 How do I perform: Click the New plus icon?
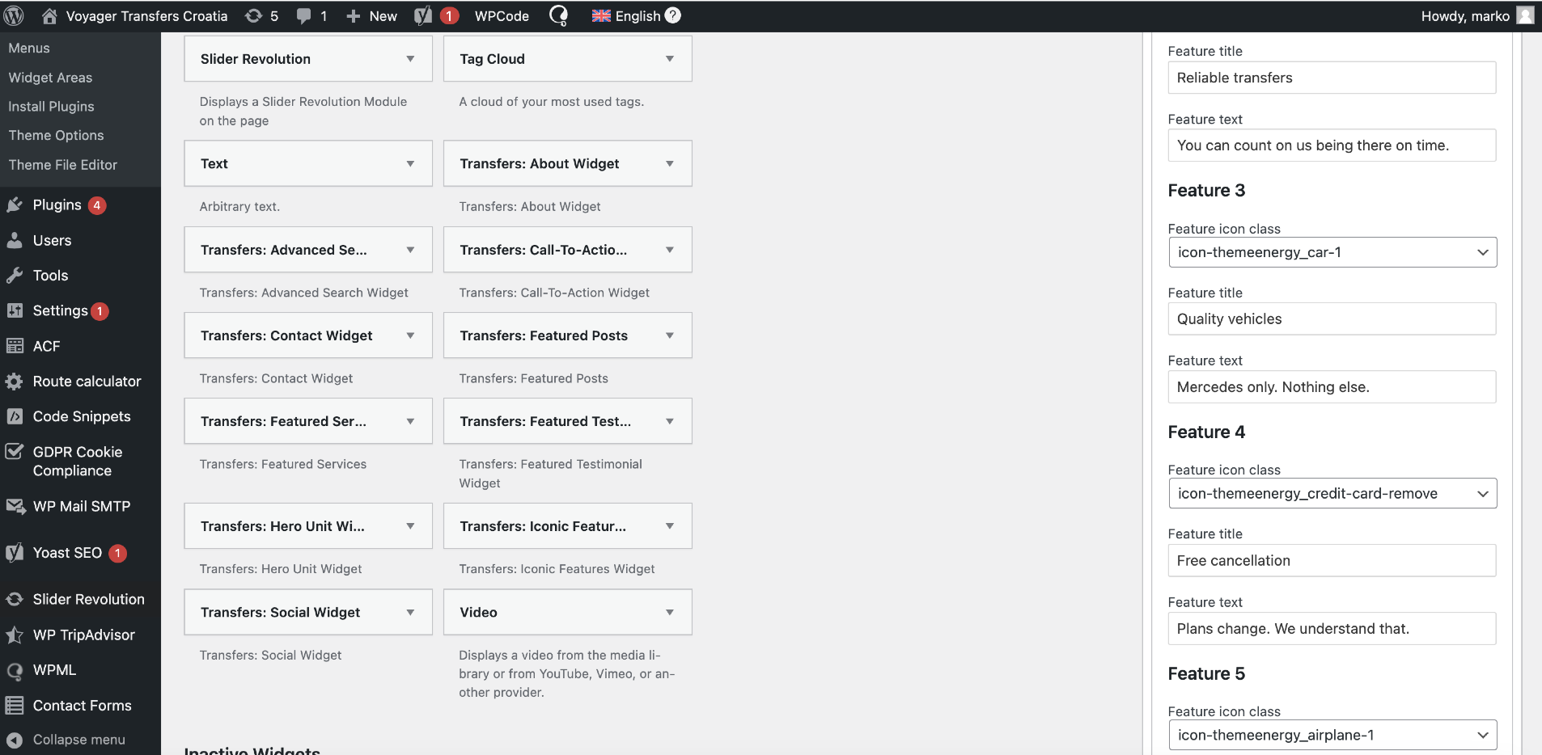coord(353,16)
